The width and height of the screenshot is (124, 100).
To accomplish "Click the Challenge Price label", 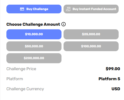I will (21, 69).
